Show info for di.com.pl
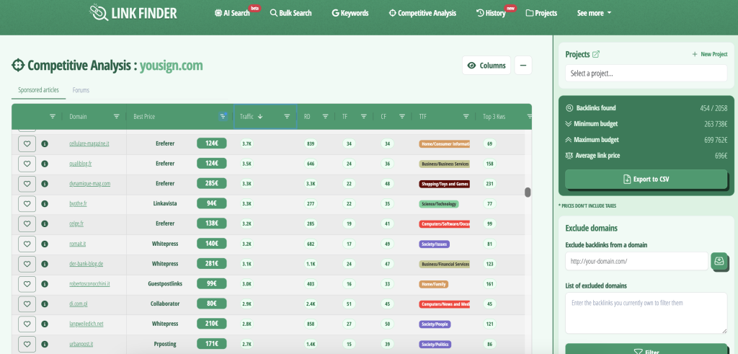The image size is (738, 354). pos(45,304)
